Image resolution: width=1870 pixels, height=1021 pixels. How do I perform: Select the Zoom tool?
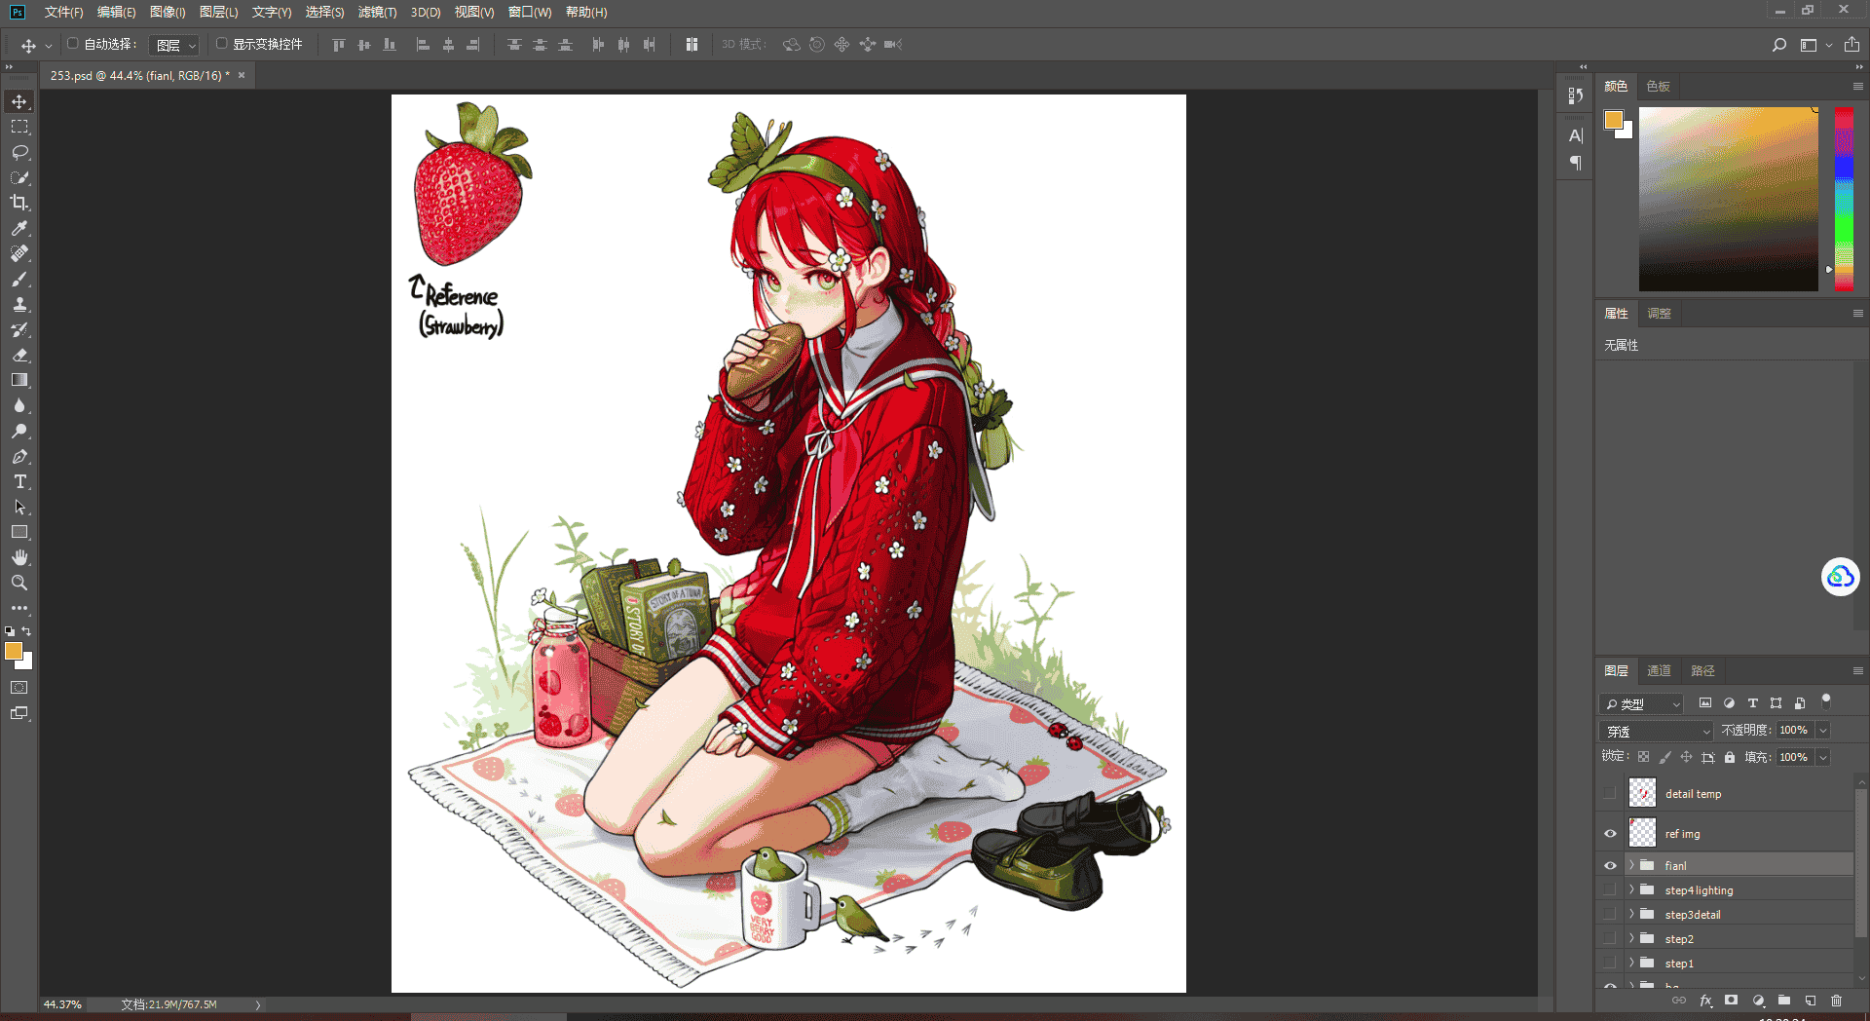[19, 583]
